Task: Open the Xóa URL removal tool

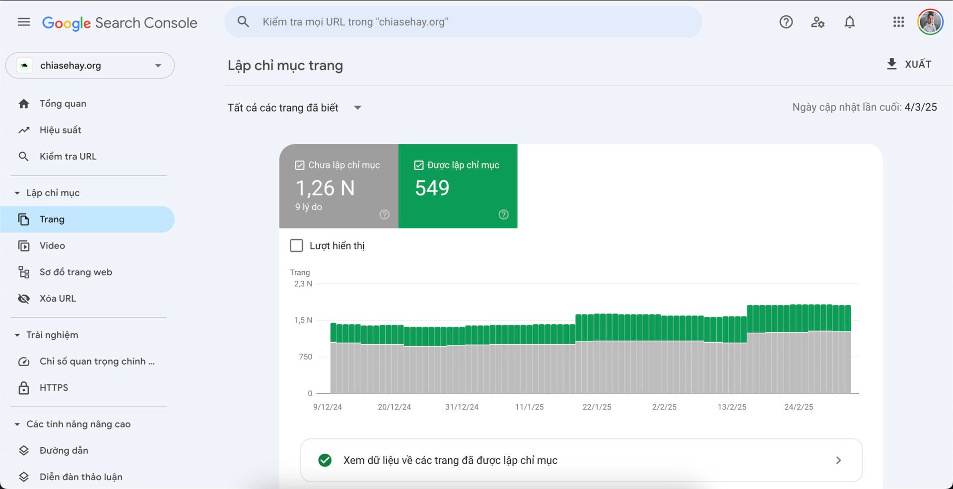Action: [58, 298]
